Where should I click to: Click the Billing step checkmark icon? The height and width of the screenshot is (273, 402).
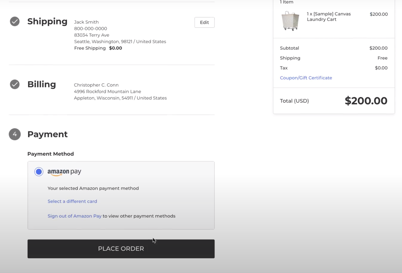point(15,84)
